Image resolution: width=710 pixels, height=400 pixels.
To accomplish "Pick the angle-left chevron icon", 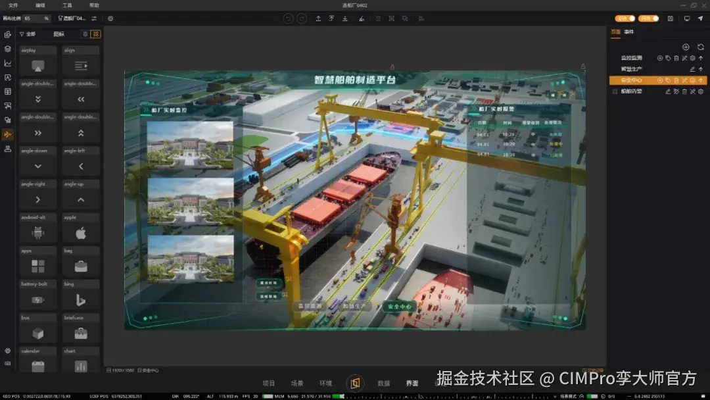I will [81, 166].
